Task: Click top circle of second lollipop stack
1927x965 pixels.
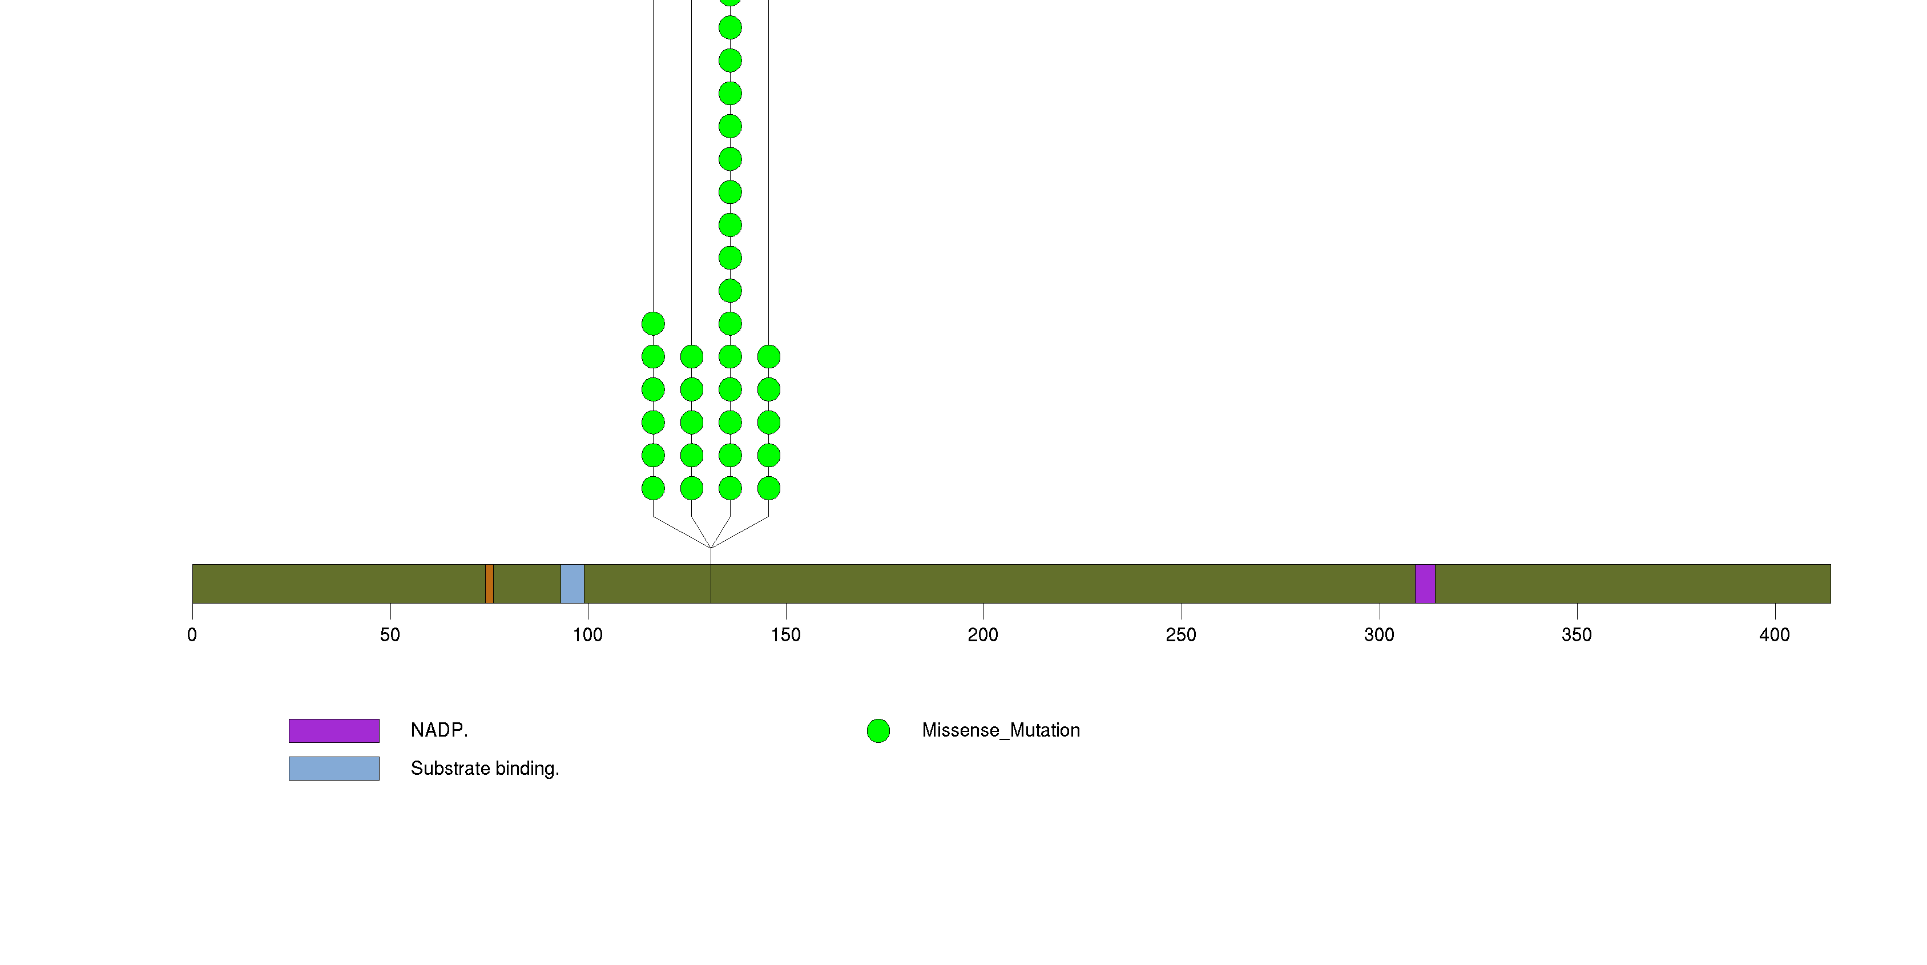Action: pos(691,357)
